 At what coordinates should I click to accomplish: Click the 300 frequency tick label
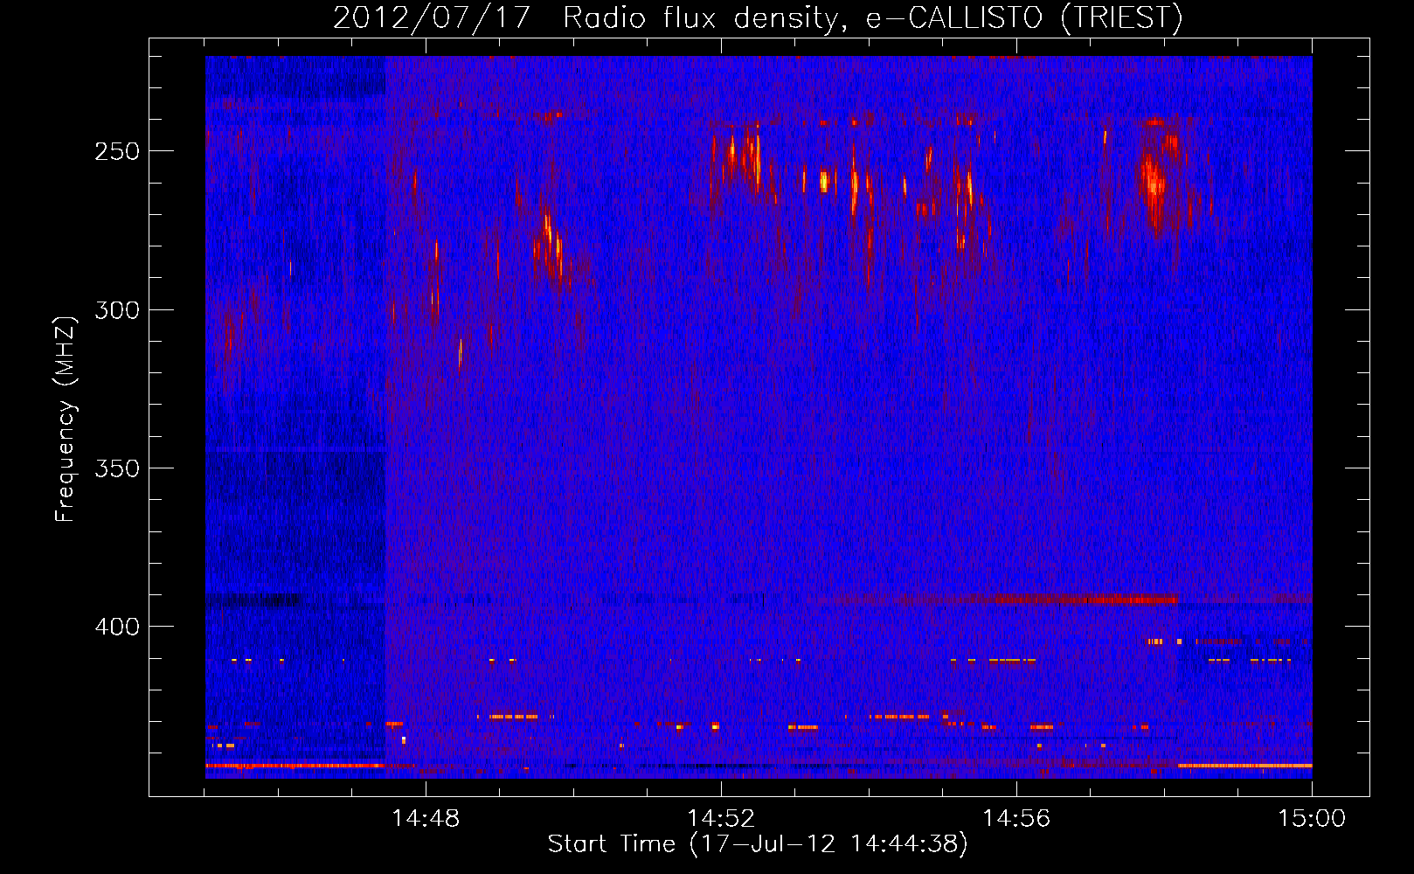coord(117,309)
